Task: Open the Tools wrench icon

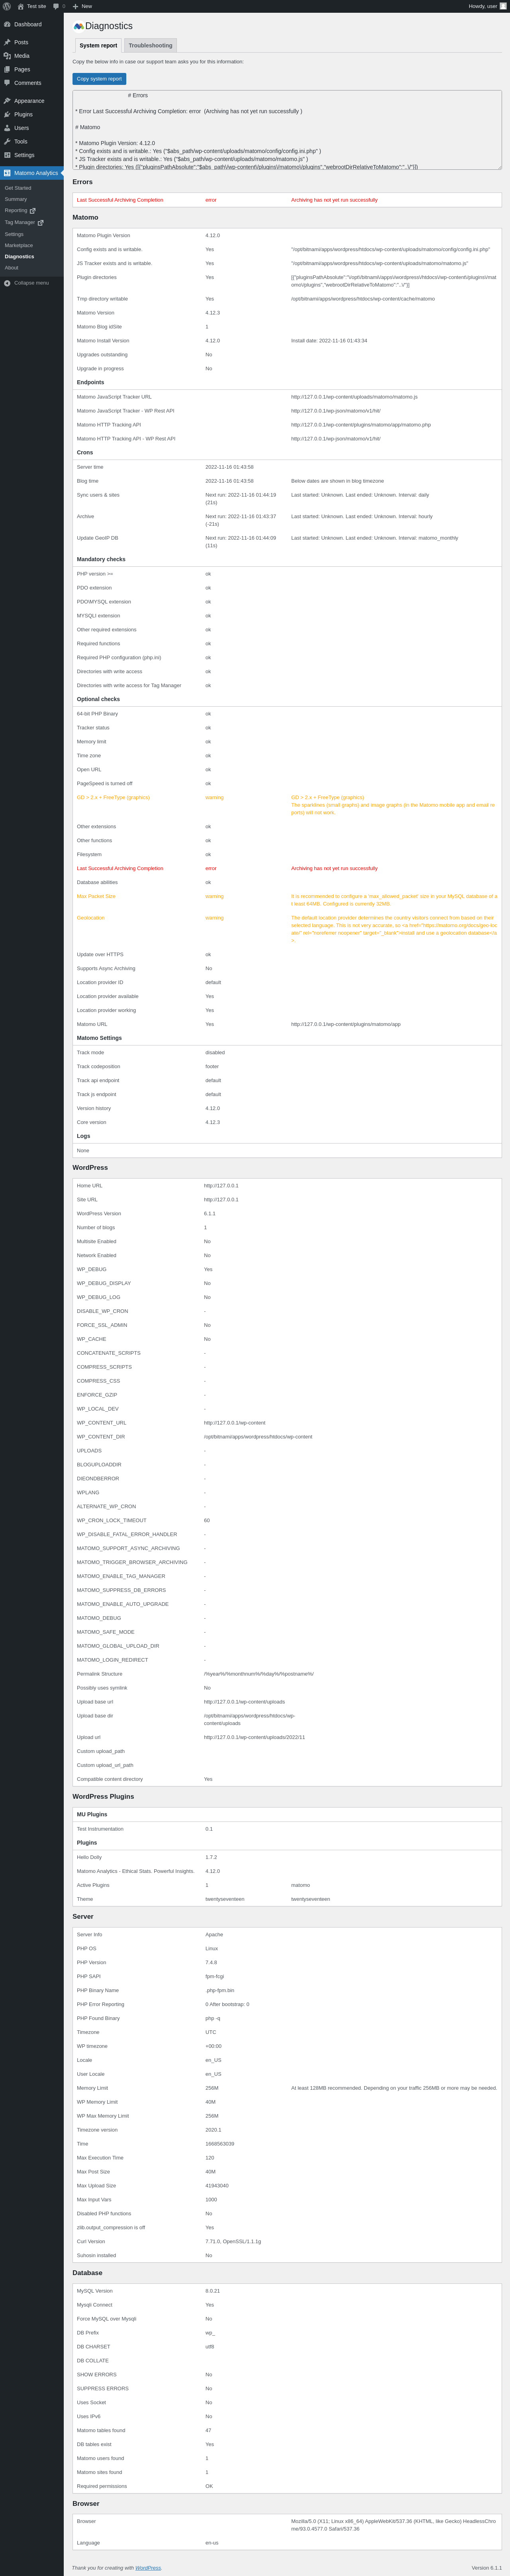Action: pos(7,142)
